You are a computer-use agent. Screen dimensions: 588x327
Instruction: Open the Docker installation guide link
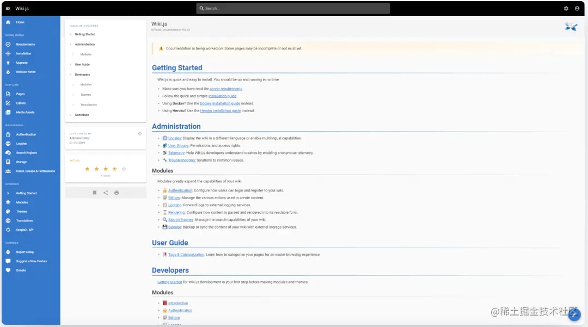(220, 103)
